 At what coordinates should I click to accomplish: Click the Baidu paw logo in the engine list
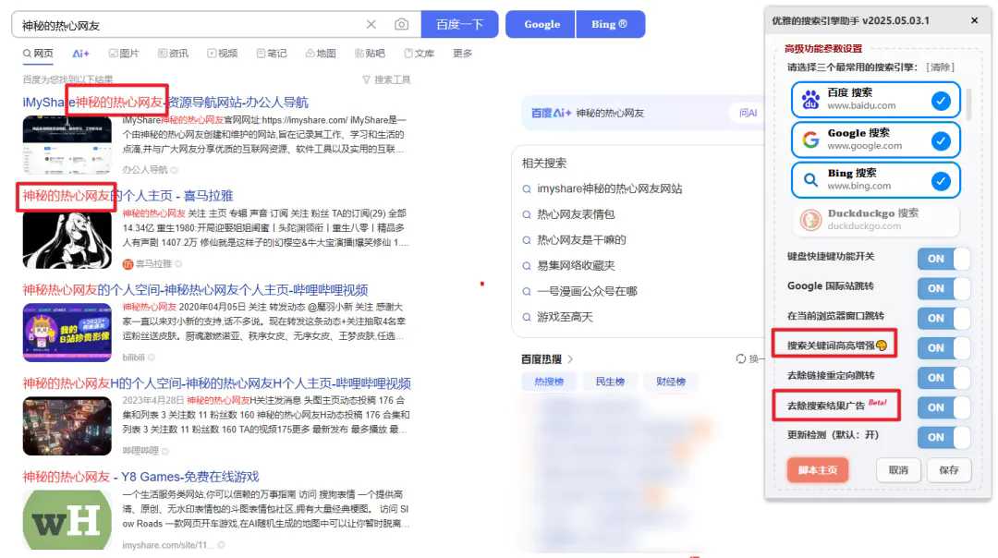click(810, 99)
